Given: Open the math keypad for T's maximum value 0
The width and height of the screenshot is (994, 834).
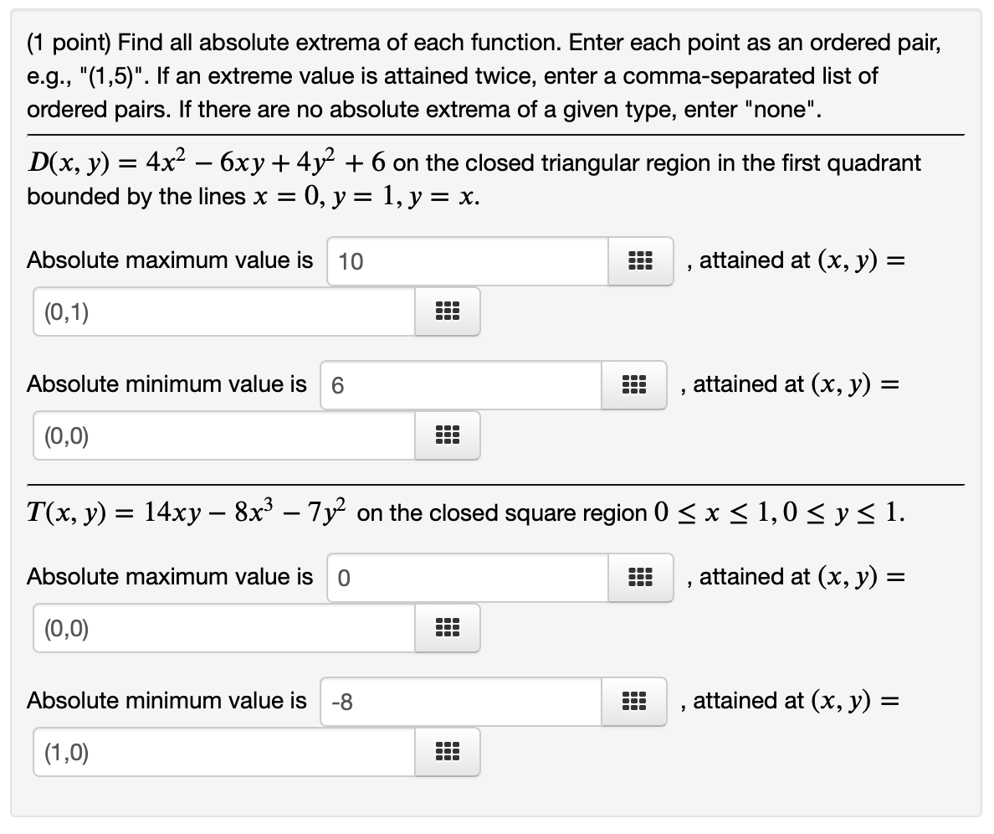Looking at the screenshot, I should (640, 577).
